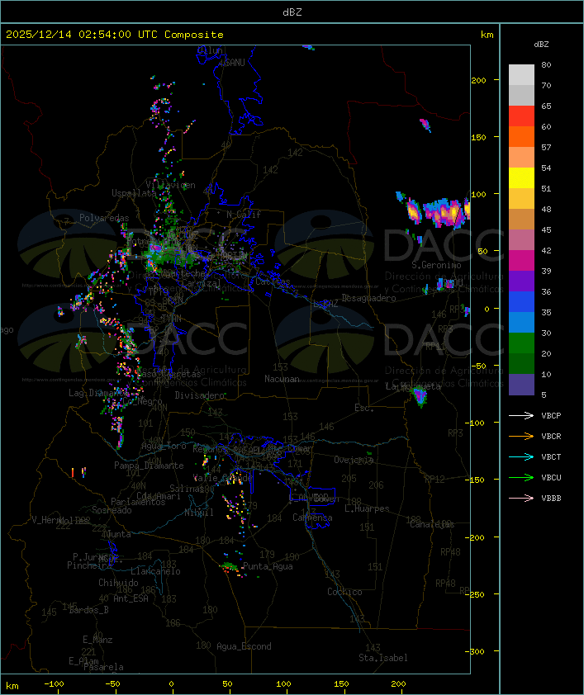The width and height of the screenshot is (584, 695).
Task: Click the 'Divisadero' map label
Action: tap(199, 395)
